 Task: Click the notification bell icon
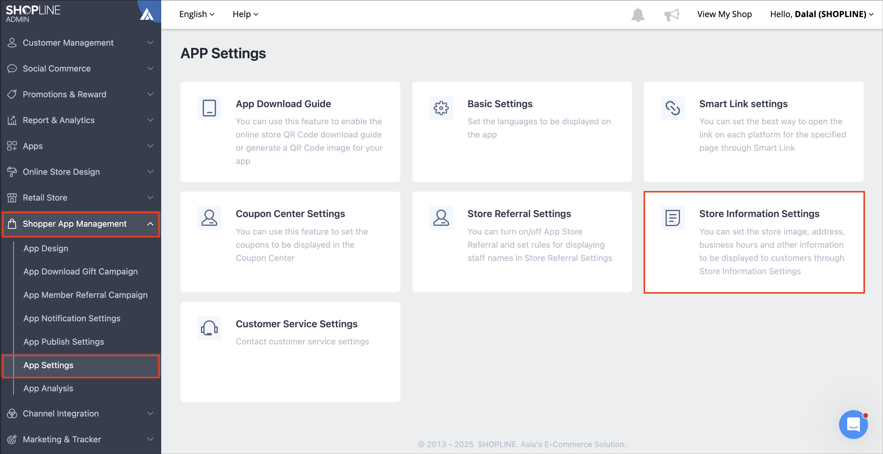[638, 14]
